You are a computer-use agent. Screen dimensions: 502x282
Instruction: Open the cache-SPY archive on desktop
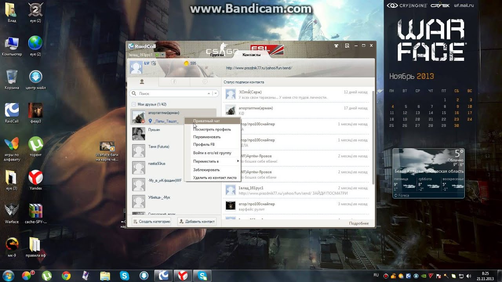coord(36,214)
